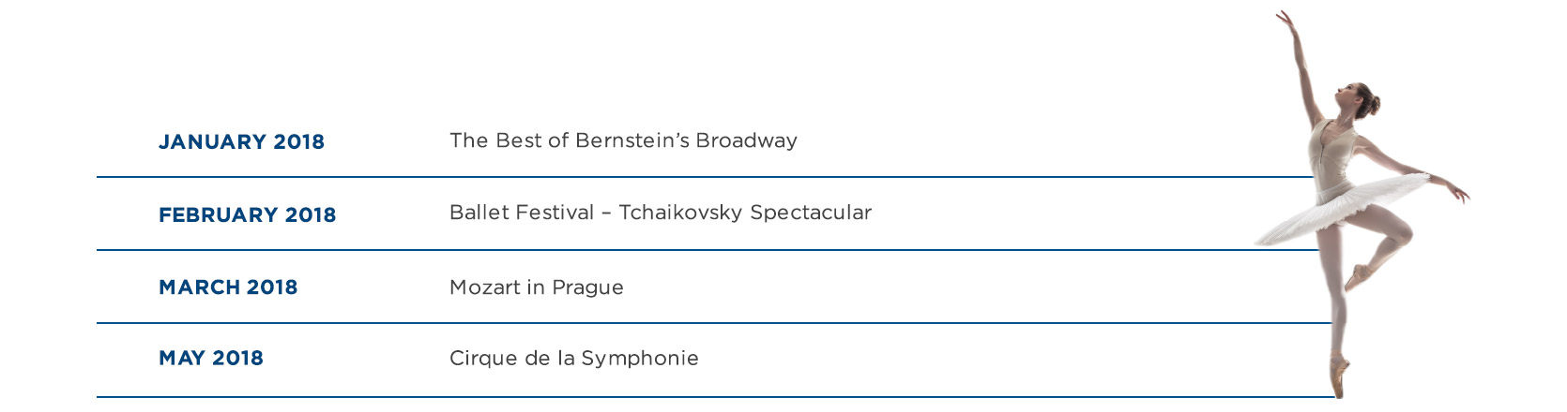
Task: Open the Mozart in Prague concert
Action: pyautogui.click(x=537, y=287)
